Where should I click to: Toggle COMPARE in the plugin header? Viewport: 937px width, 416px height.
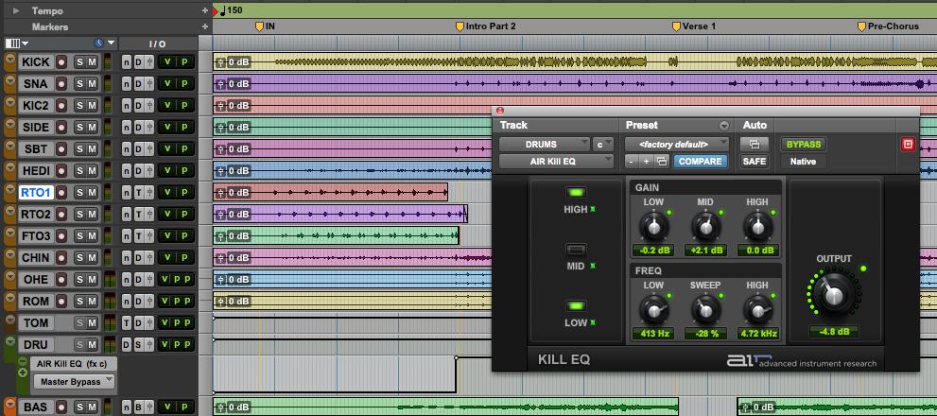pos(700,162)
